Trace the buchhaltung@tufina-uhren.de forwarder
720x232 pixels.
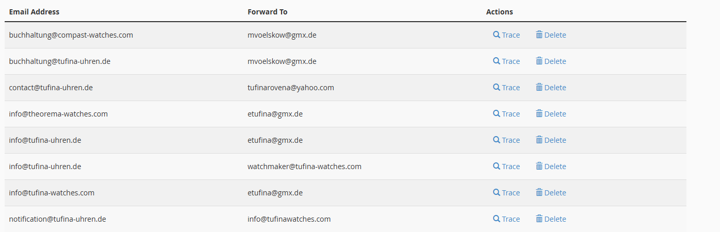506,61
